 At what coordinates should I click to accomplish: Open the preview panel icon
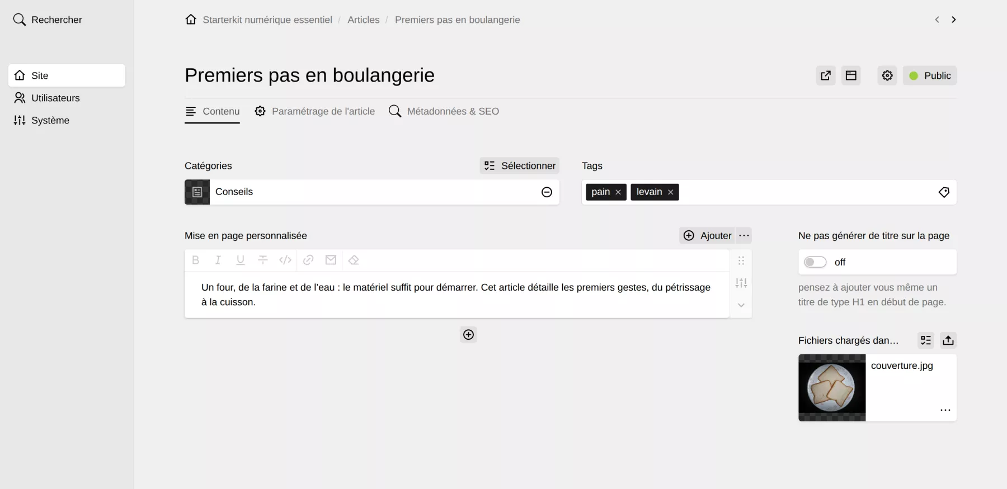(x=851, y=75)
